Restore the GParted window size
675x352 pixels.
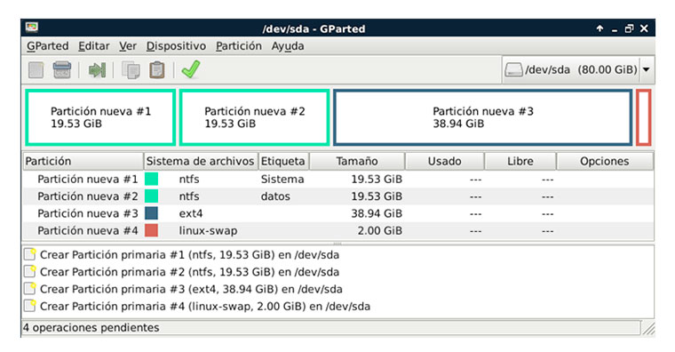click(629, 28)
